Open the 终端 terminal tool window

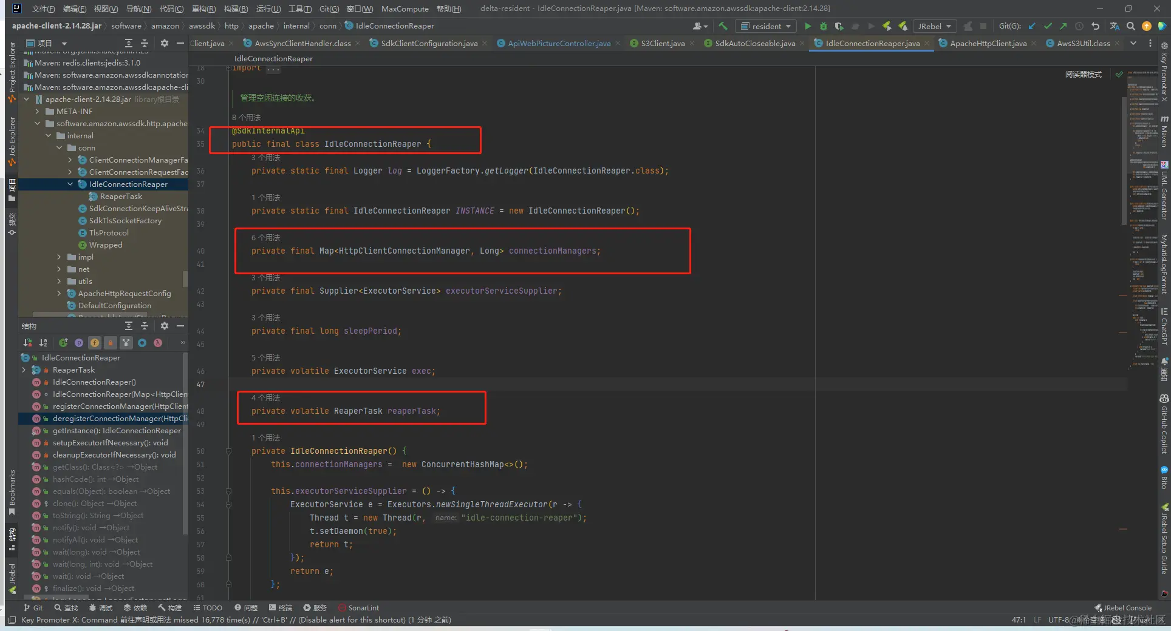(280, 607)
